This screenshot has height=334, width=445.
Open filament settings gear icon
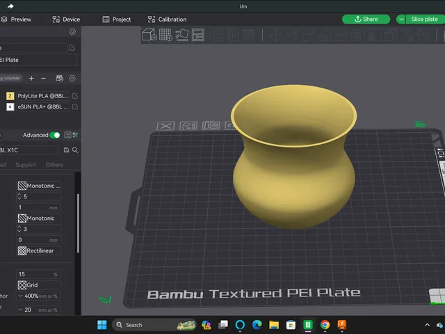(72, 78)
